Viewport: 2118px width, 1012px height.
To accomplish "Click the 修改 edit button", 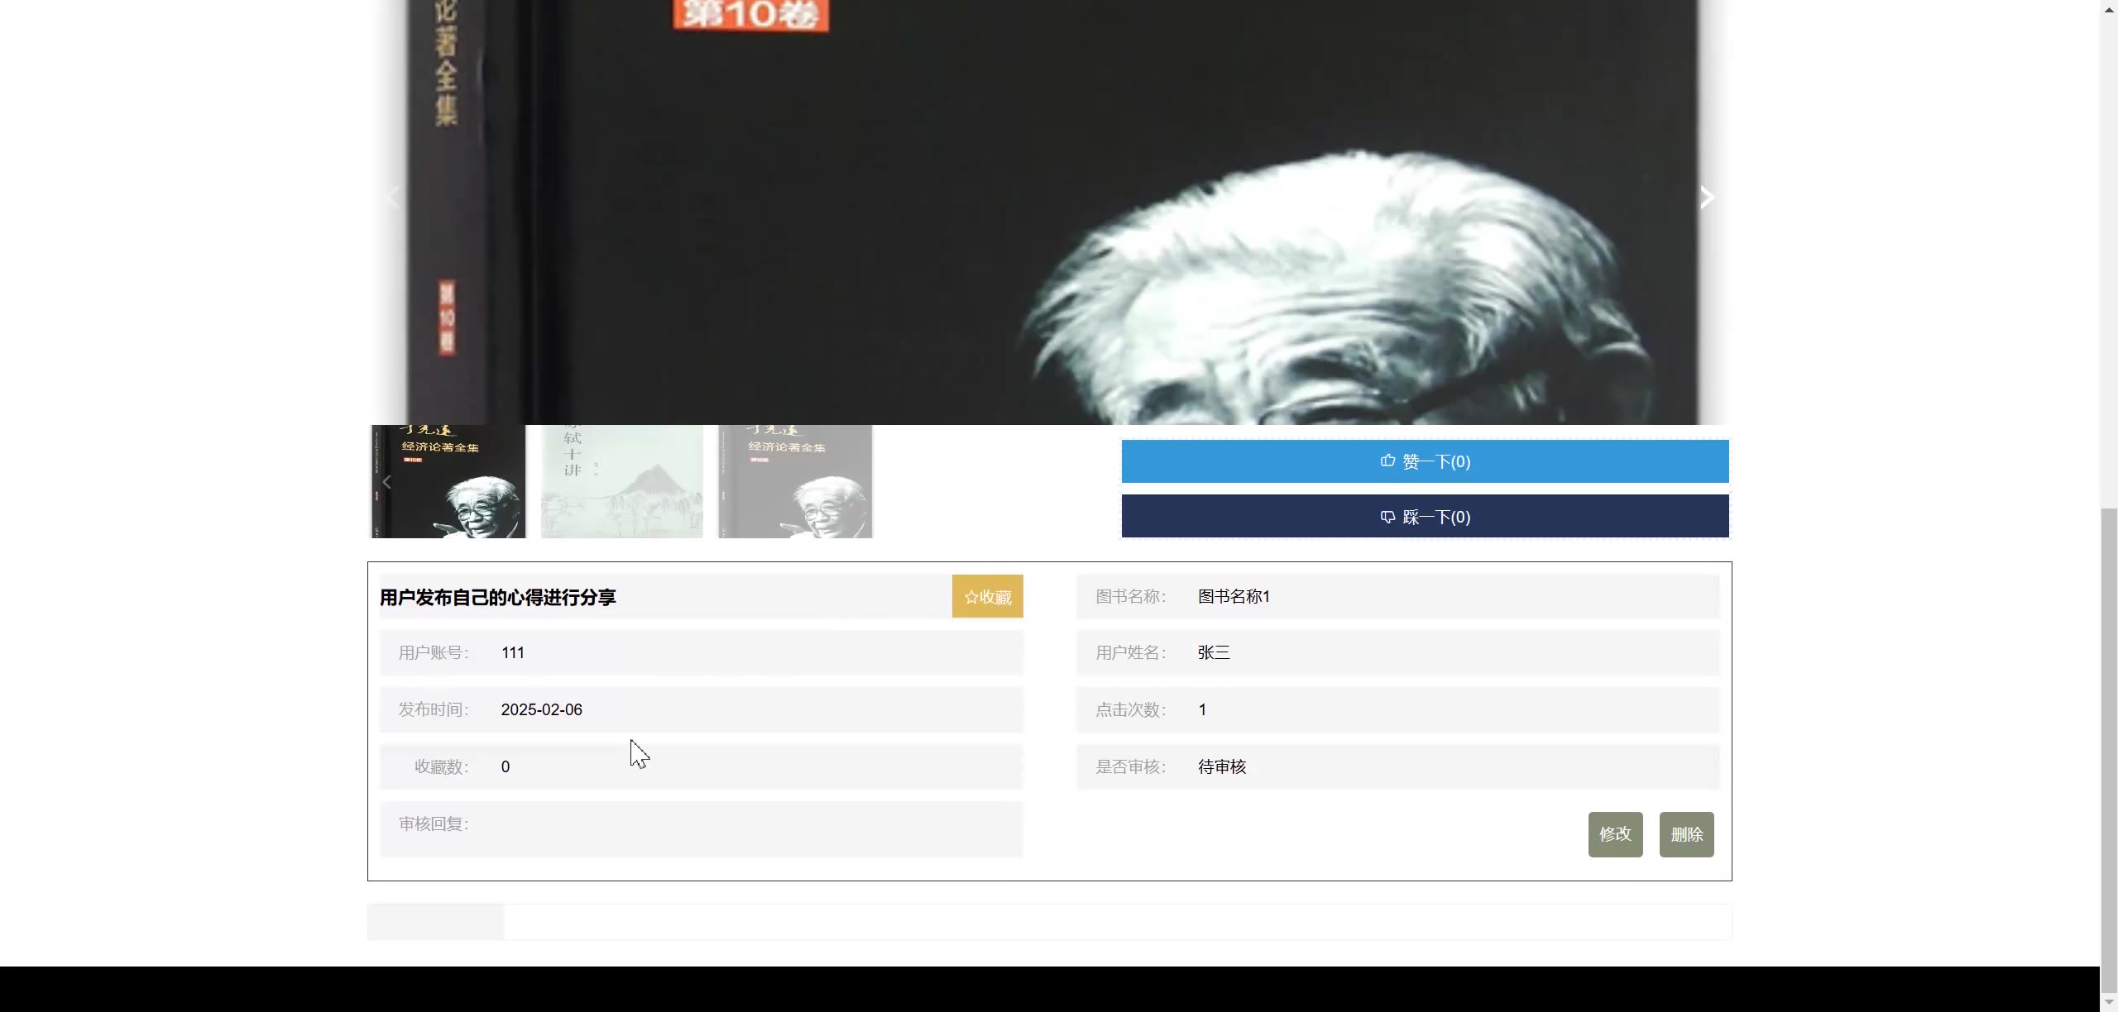I will [x=1615, y=834].
